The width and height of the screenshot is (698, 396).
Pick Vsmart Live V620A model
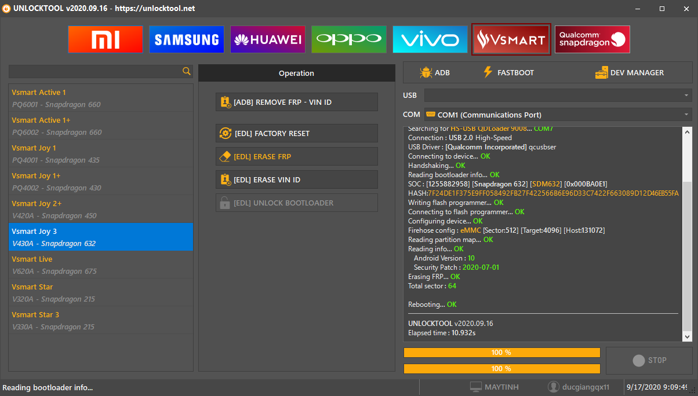(x=101, y=265)
